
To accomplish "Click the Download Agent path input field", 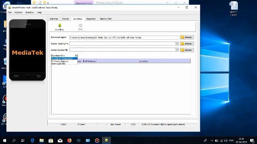I will coord(124,38).
